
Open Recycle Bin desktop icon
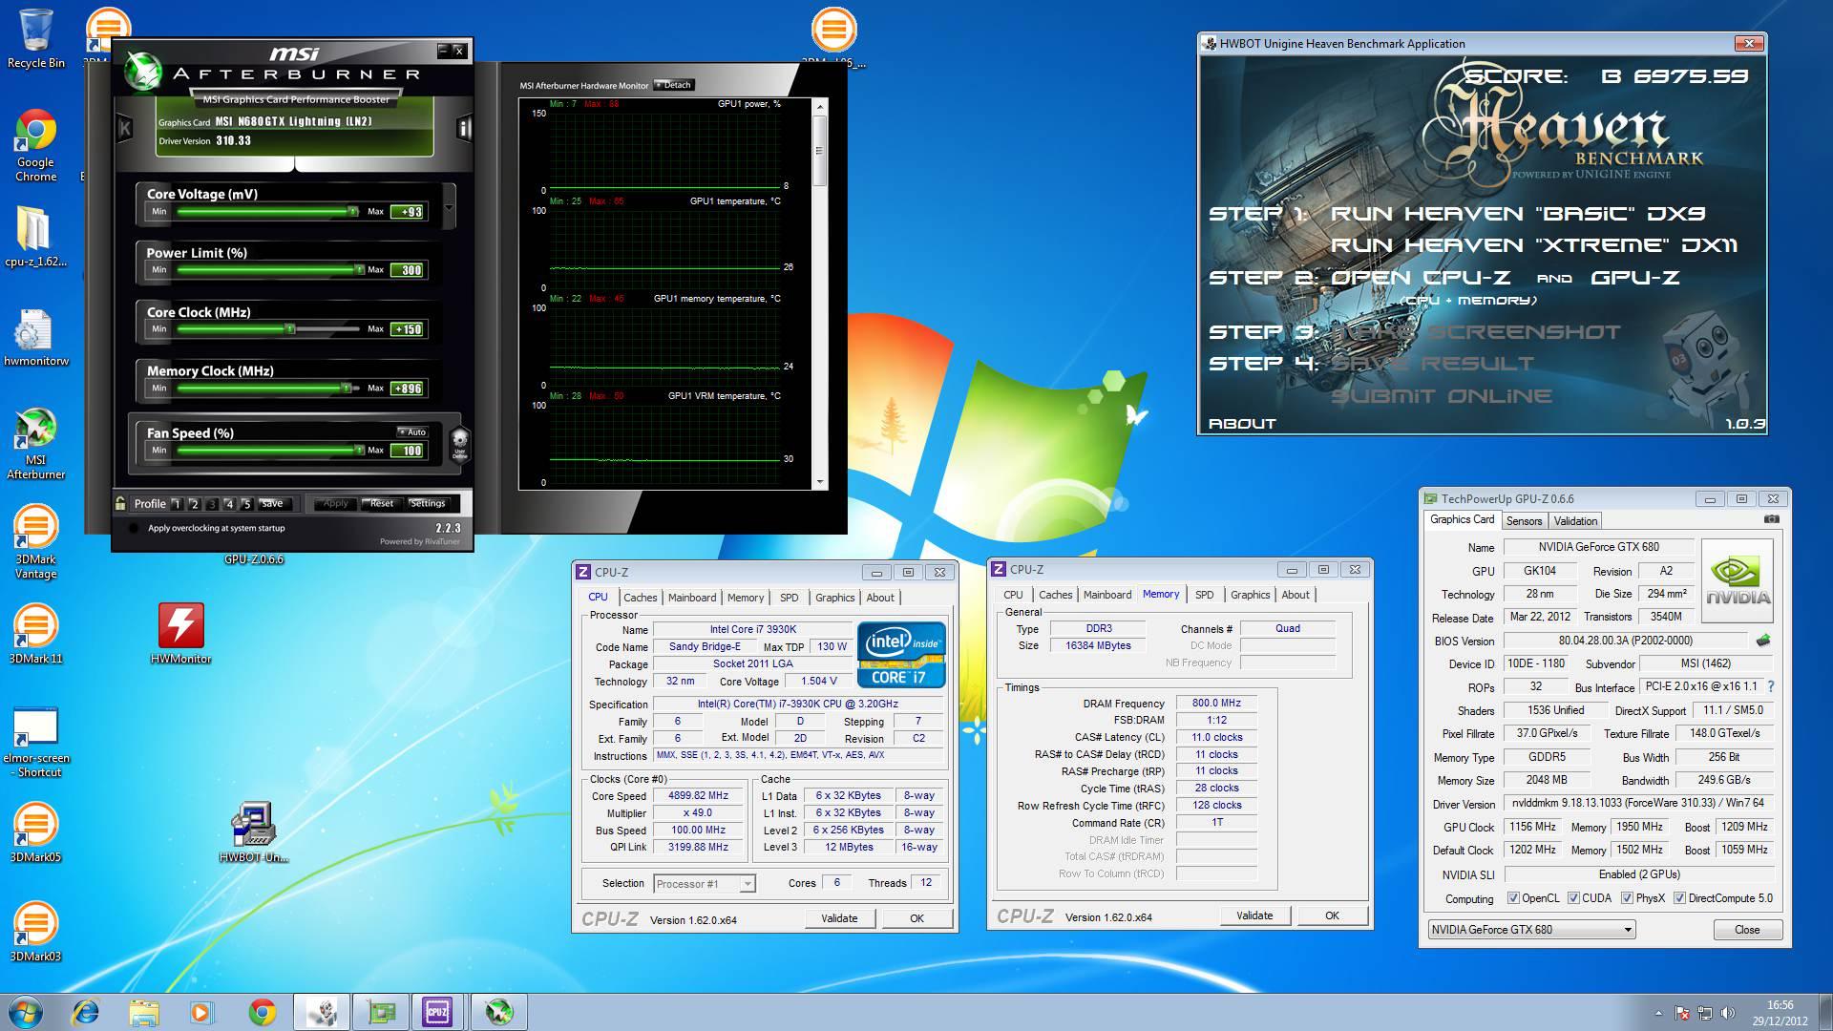pyautogui.click(x=35, y=38)
